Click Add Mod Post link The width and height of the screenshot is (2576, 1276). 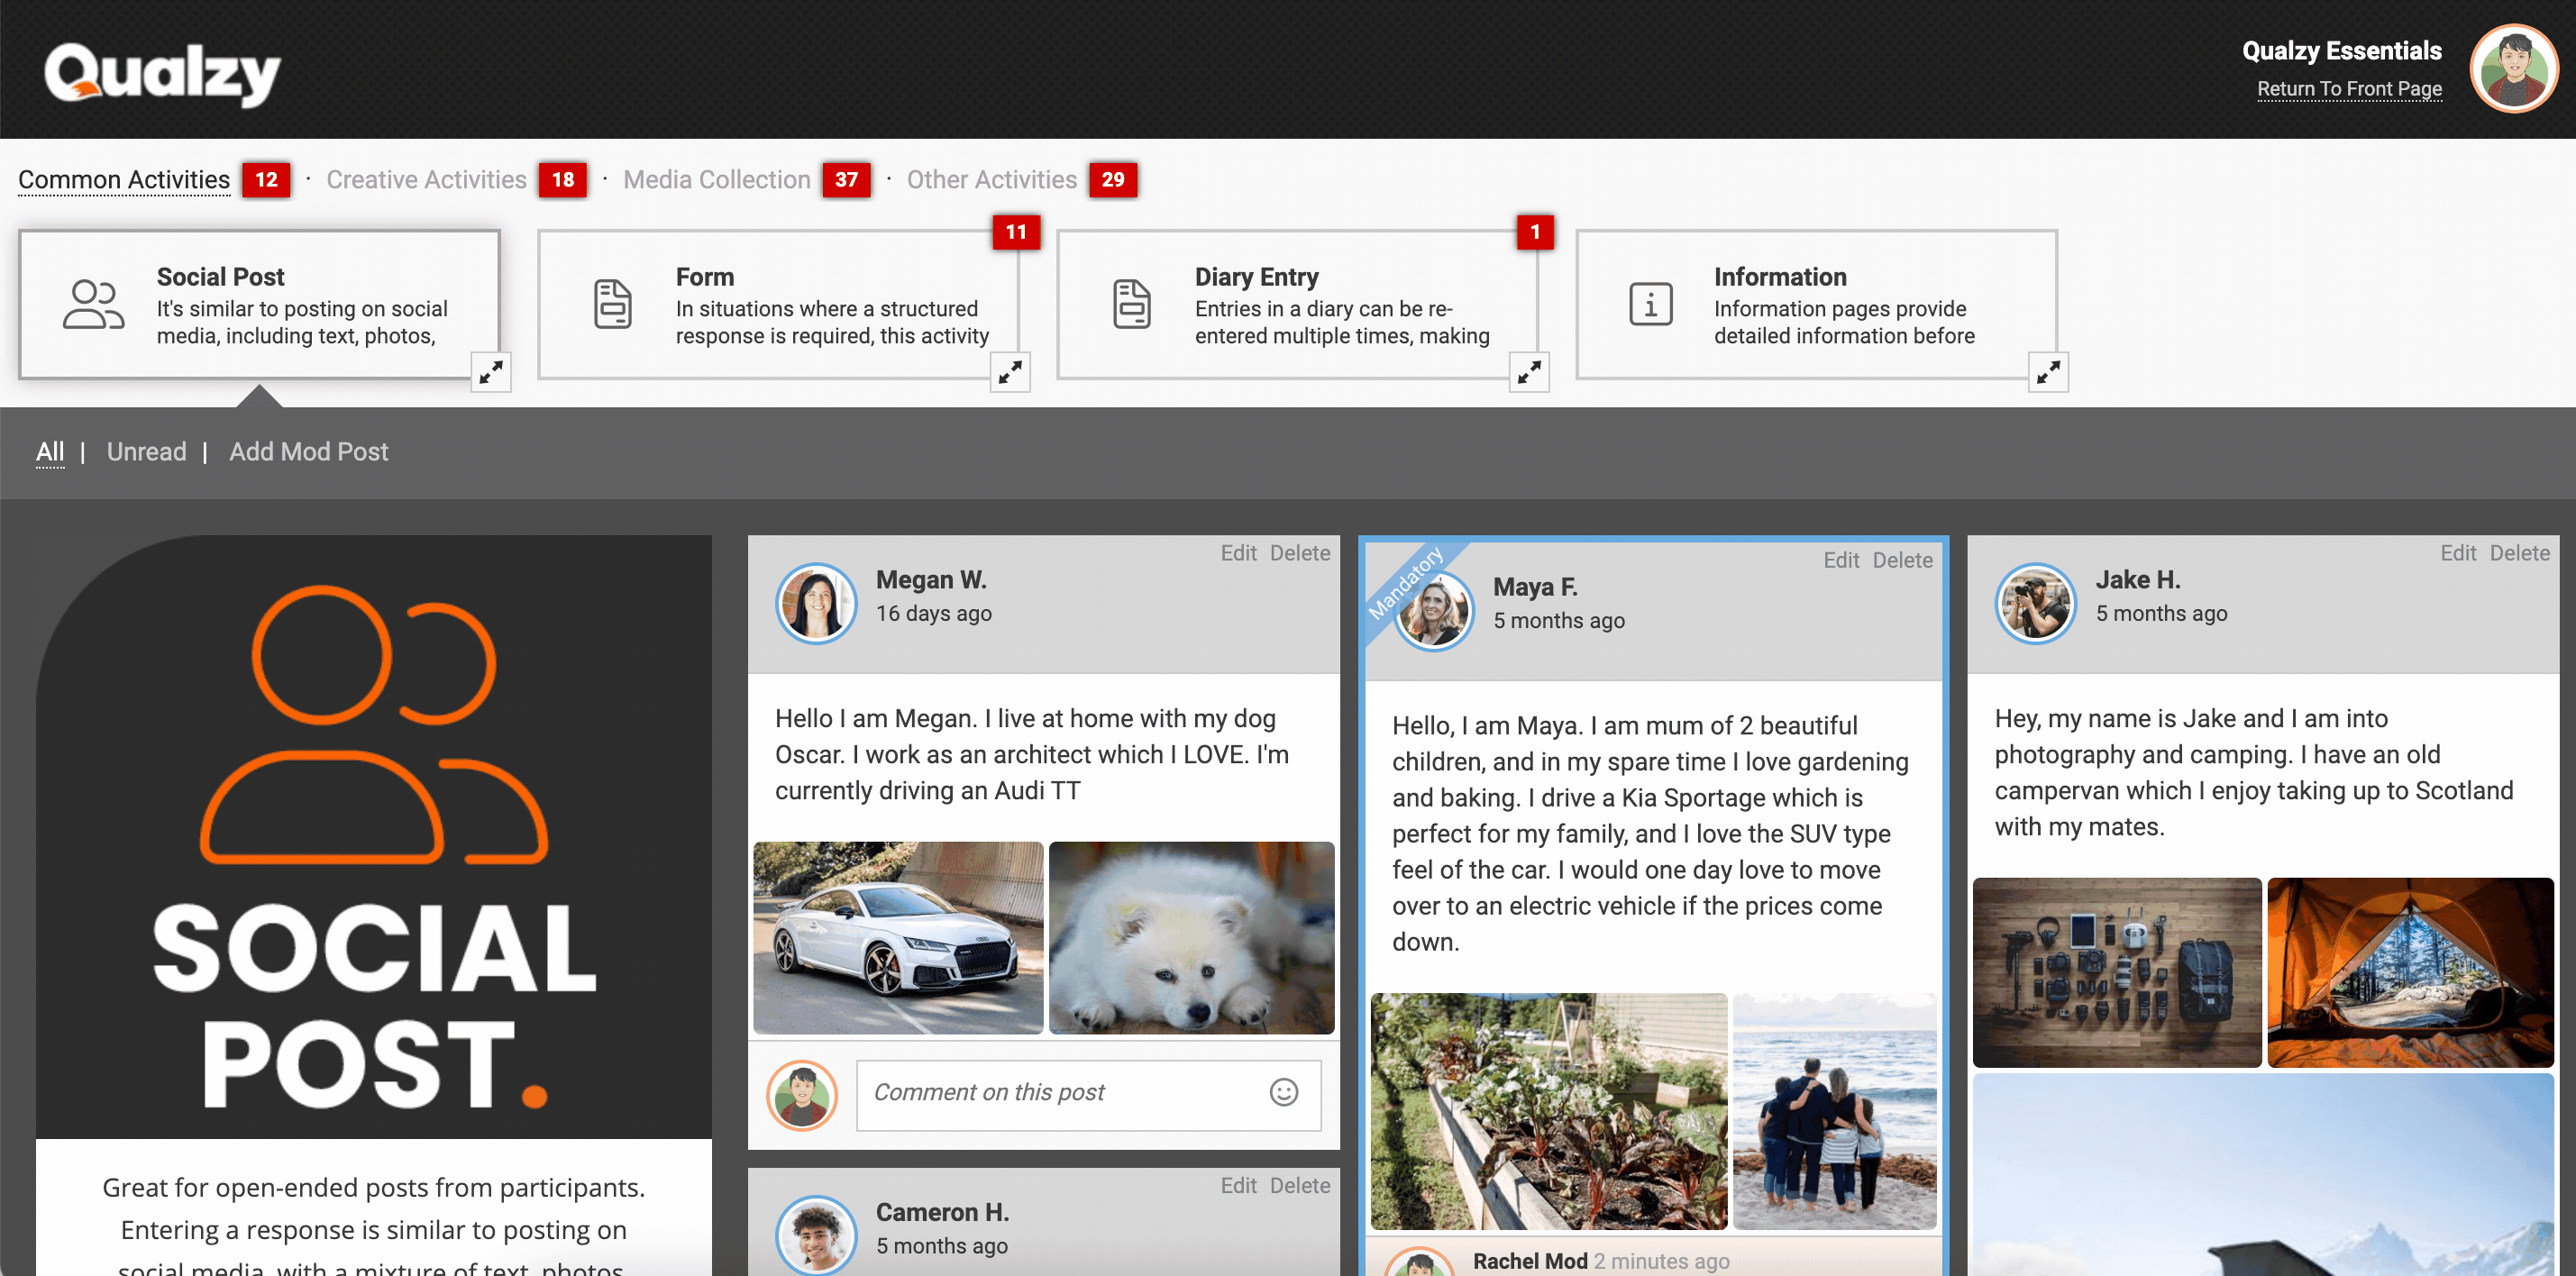pos(308,452)
